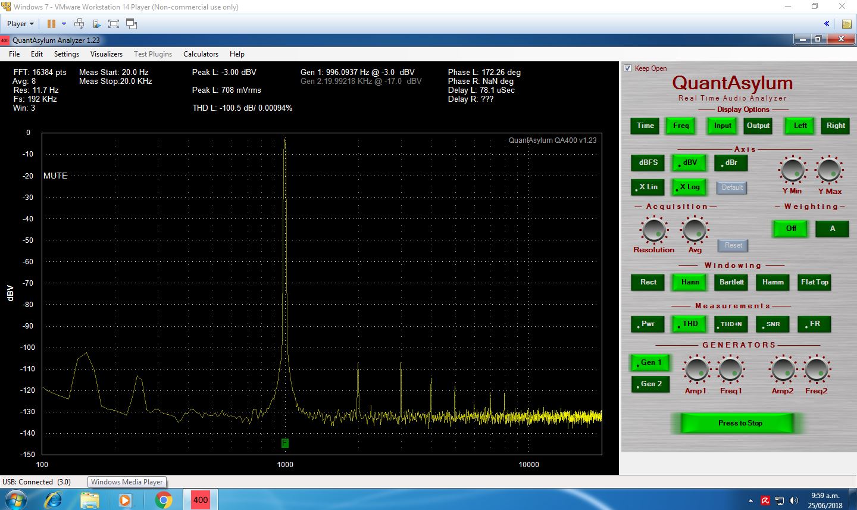Viewport: 857px width, 510px height.
Task: Open the File menu
Action: [x=14, y=54]
